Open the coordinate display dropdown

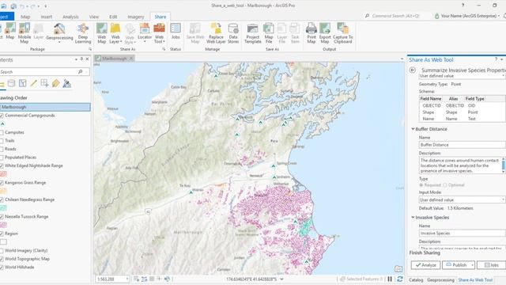tap(281, 279)
